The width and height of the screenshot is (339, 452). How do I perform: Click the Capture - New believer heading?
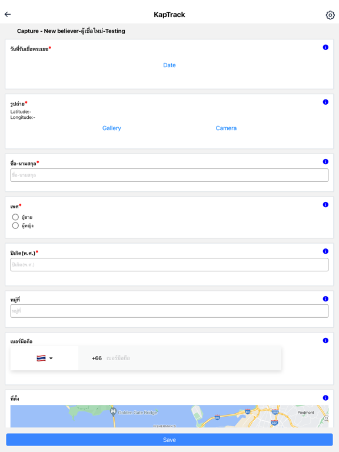coord(71,31)
